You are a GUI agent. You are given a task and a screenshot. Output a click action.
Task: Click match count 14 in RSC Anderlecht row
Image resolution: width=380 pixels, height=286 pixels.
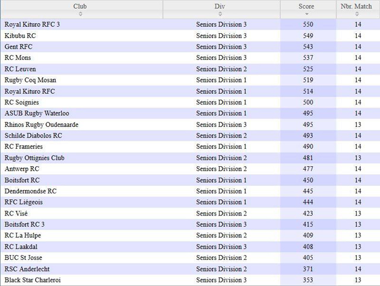point(358,269)
